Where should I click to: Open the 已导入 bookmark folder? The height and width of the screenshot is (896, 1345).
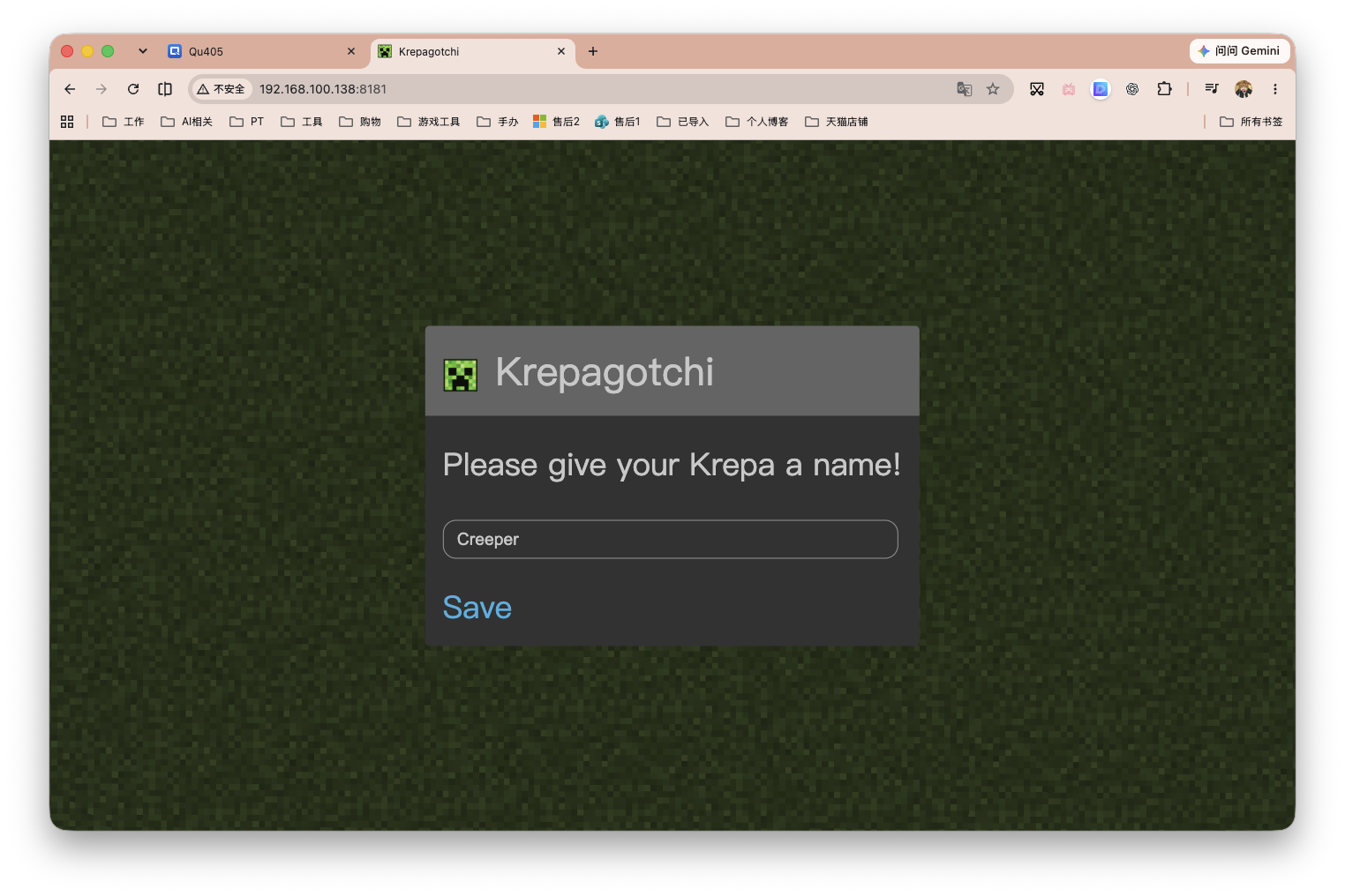(683, 122)
